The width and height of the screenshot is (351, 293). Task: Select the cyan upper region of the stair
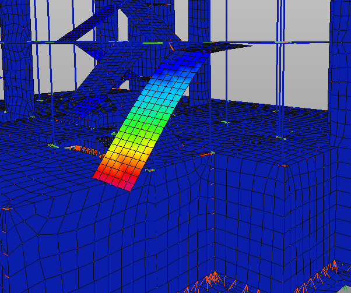[x=163, y=90]
